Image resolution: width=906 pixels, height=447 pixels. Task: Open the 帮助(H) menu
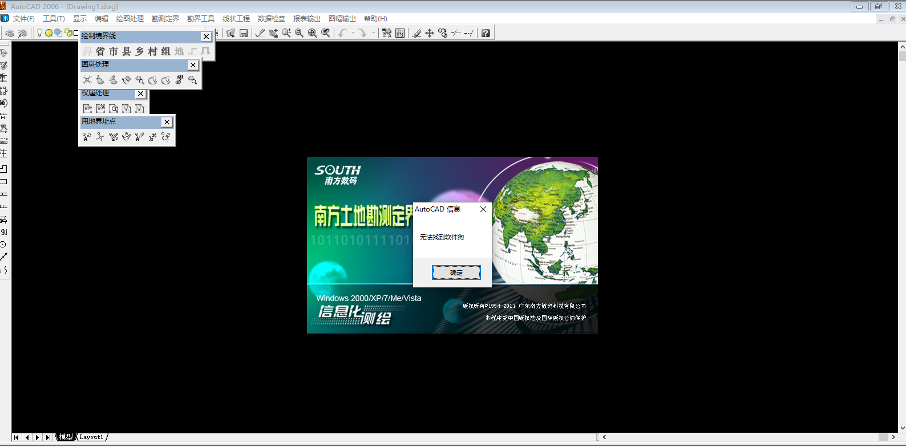(x=375, y=19)
